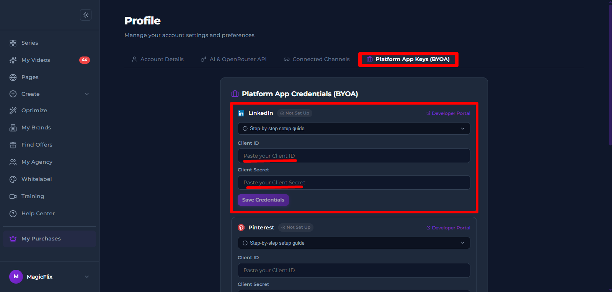Open Pinterest Developer Portal link
This screenshot has height=292, width=612.
[x=448, y=228]
